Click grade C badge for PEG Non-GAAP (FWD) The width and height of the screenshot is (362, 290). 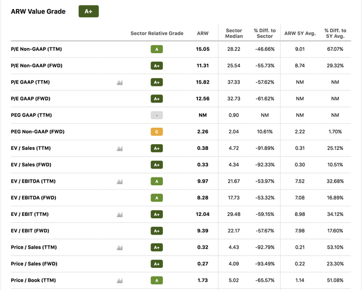tap(157, 132)
